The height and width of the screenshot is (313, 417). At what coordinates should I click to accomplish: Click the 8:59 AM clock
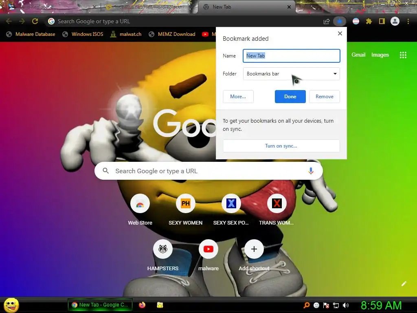[x=381, y=305]
